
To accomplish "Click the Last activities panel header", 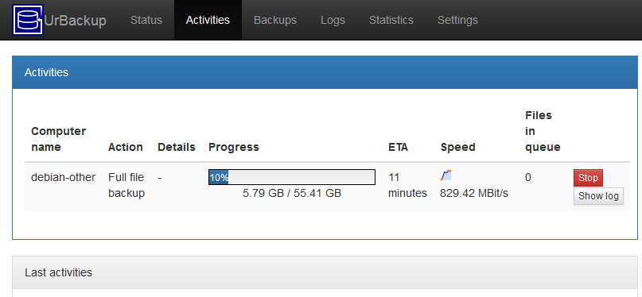I will coord(325,272).
